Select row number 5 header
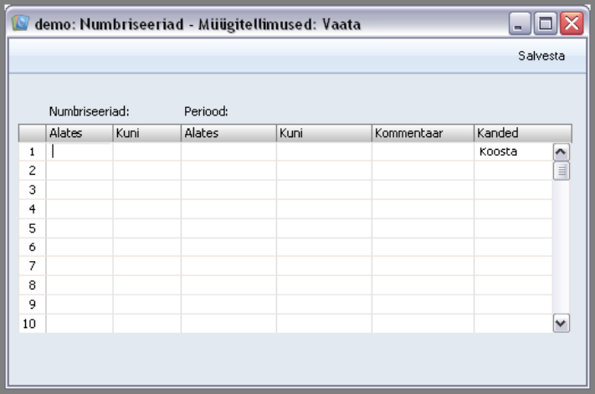 click(x=33, y=228)
